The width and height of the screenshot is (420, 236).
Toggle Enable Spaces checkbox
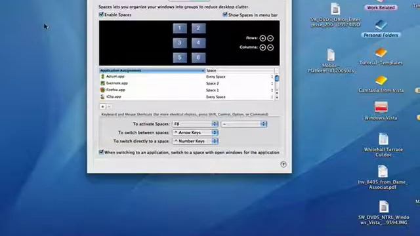click(101, 14)
